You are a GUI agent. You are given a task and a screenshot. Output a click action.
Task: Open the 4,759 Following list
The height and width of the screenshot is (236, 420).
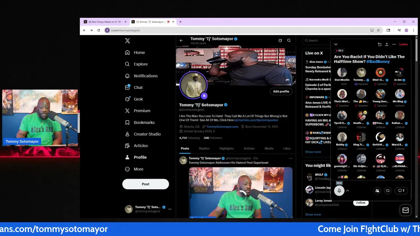(189, 138)
